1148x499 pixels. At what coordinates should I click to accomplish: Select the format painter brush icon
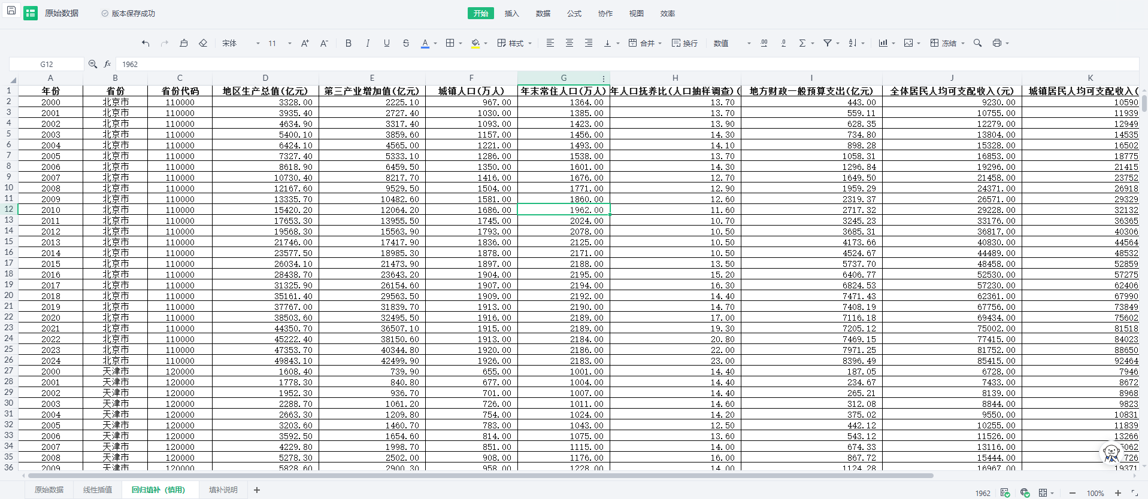coord(184,43)
